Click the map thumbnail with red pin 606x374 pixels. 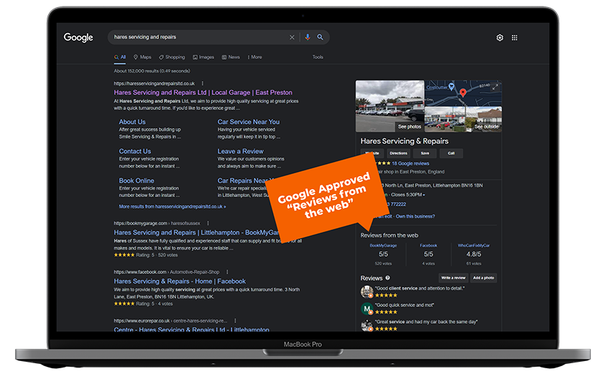(463, 93)
